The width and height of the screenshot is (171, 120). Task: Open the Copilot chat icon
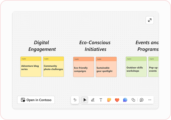click(141, 100)
